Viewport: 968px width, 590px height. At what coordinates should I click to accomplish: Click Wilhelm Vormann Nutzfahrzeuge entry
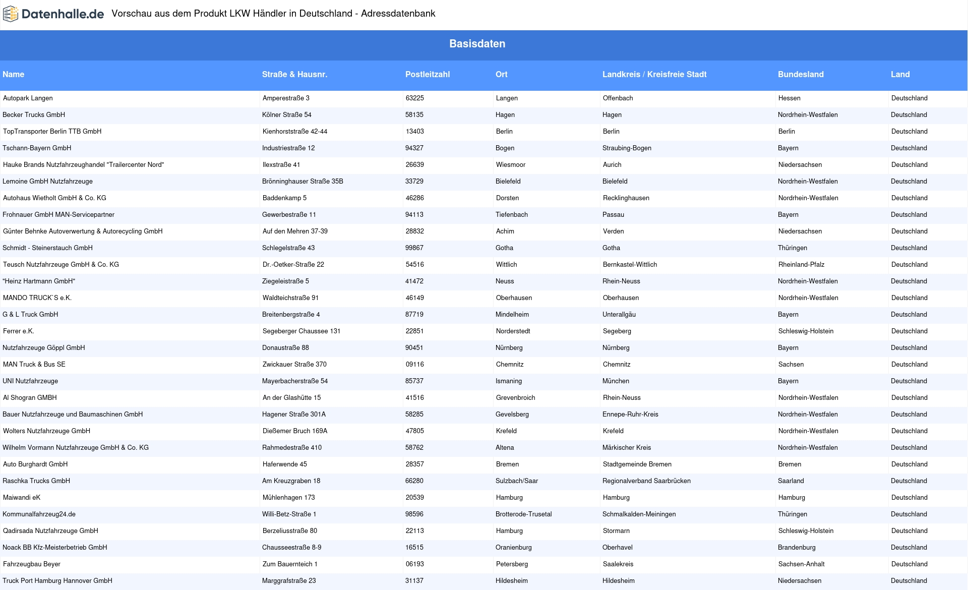76,448
